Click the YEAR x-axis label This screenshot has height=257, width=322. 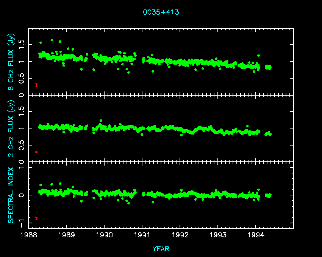(161, 249)
